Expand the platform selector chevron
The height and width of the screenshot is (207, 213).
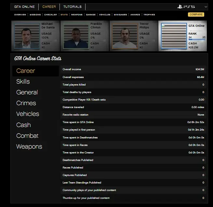(206, 7)
